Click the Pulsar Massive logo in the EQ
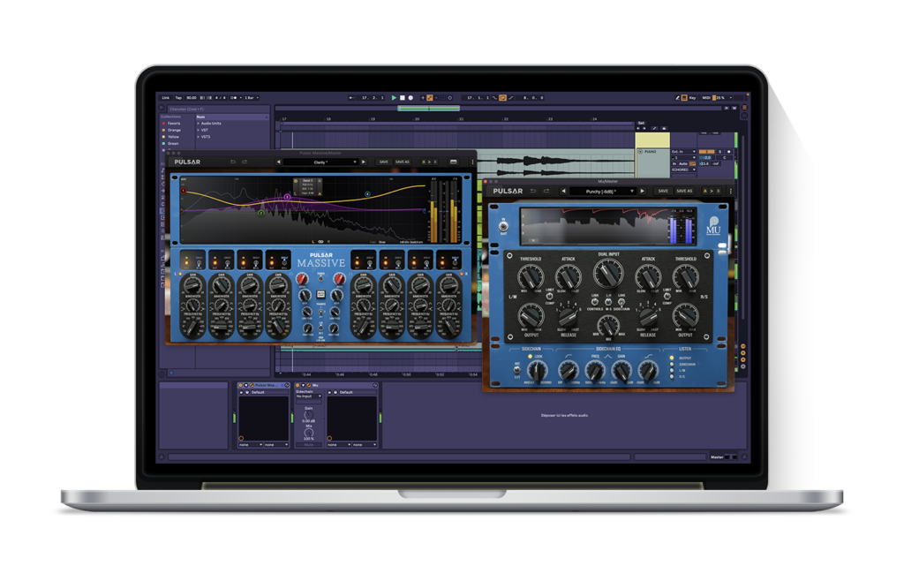 point(320,260)
